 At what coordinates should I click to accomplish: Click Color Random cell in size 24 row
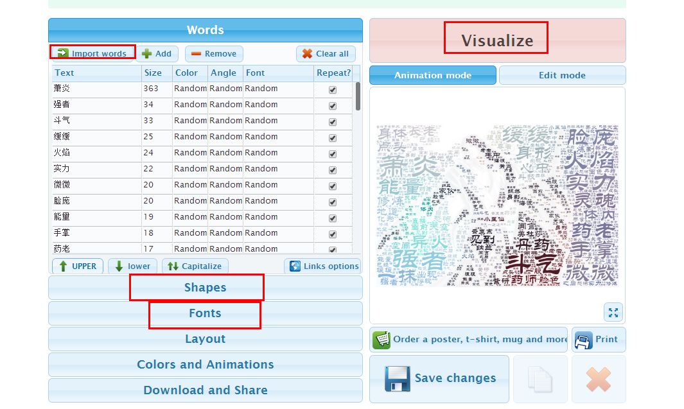(189, 153)
